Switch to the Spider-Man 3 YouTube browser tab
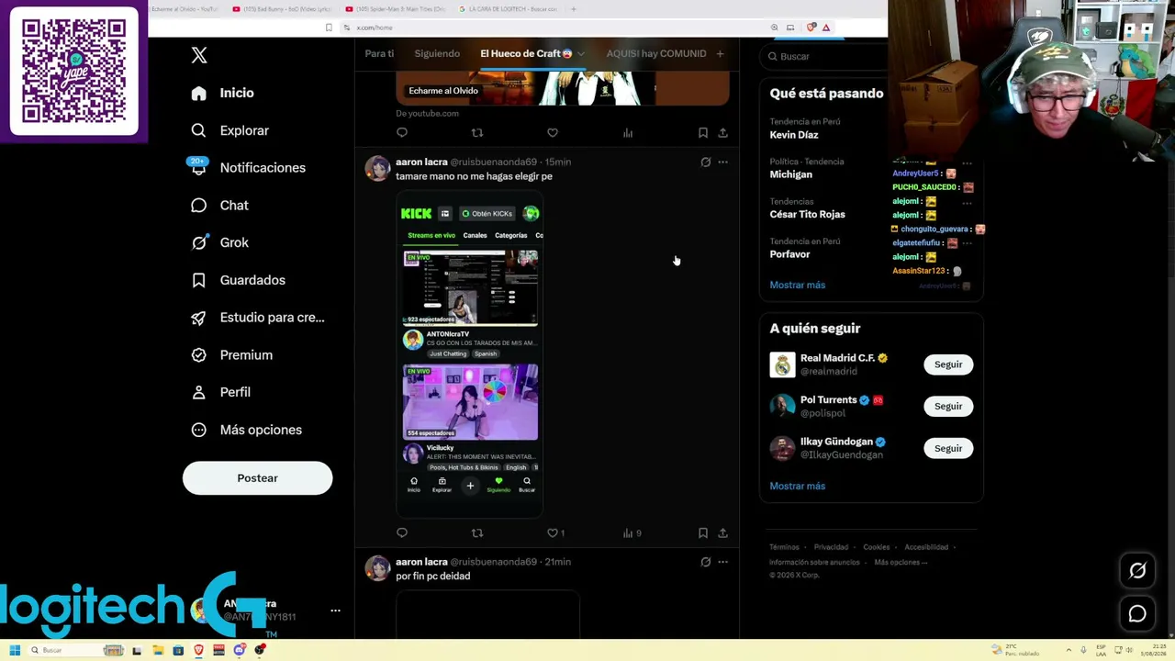 (x=397, y=9)
